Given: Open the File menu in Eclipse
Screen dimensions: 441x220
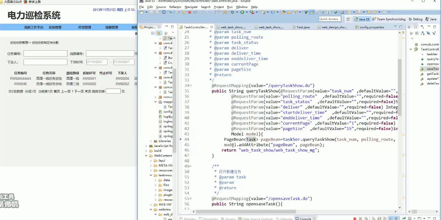Looking at the screenshot, I should 141,7.
